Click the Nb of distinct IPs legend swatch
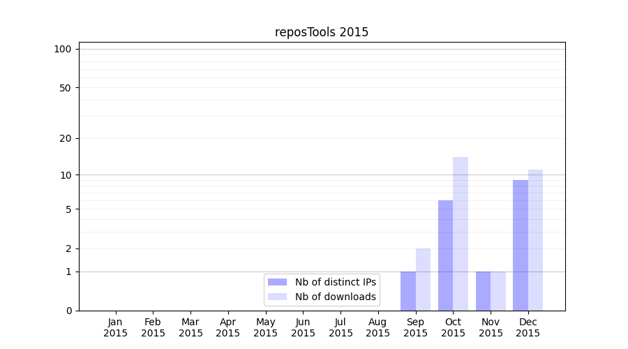The height and width of the screenshot is (349, 628). click(x=277, y=282)
